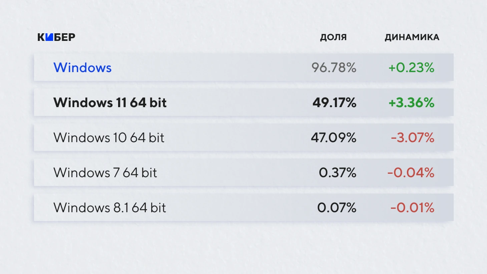Click the 96.78% total Windows share
The height and width of the screenshot is (274, 487).
tap(334, 68)
